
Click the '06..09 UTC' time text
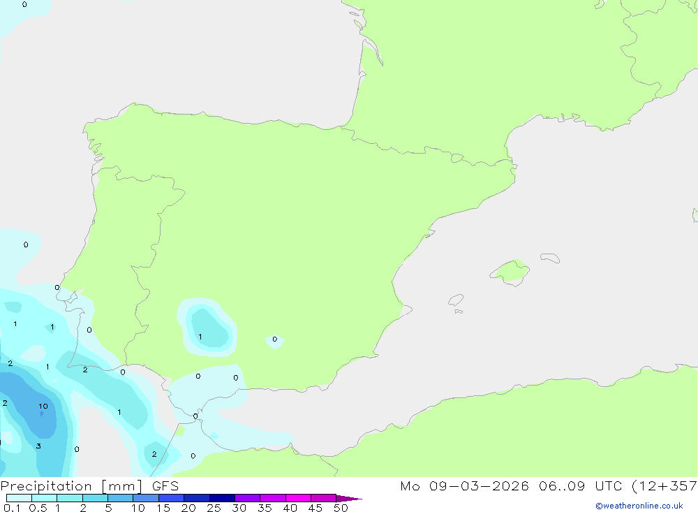[580, 485]
